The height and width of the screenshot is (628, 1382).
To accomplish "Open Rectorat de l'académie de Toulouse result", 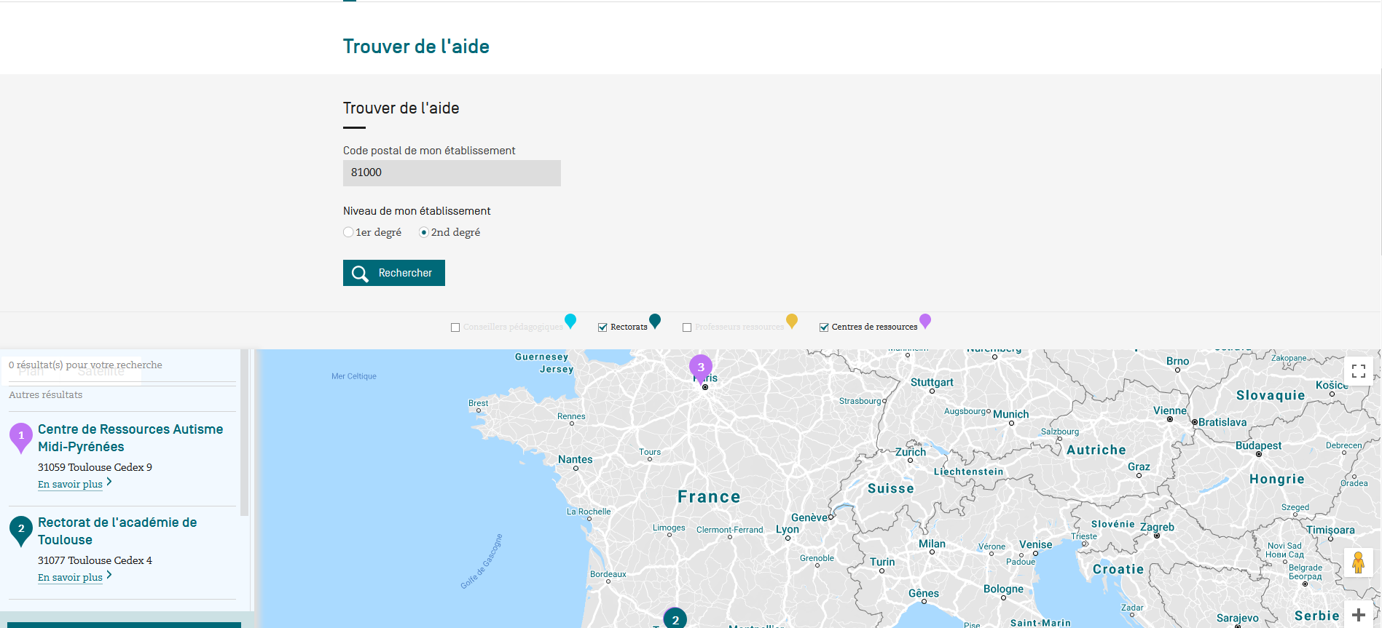I will click(x=117, y=531).
